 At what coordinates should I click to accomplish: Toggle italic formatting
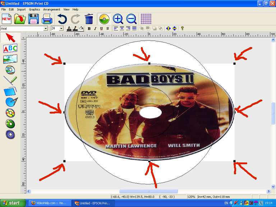95,28
